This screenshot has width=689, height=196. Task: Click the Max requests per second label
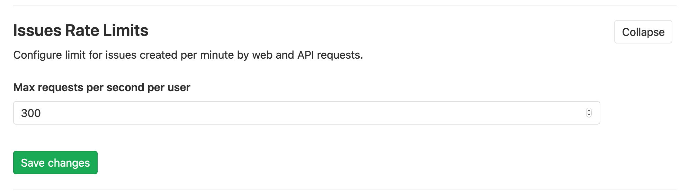pyautogui.click(x=102, y=87)
